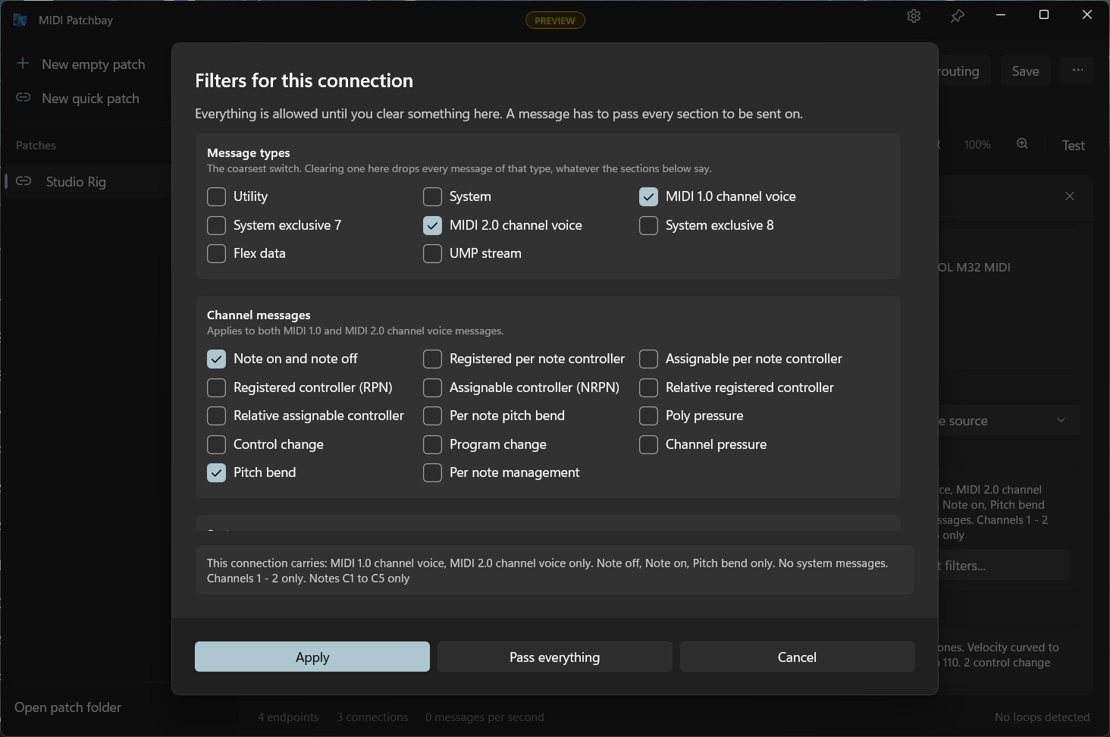Check System exclusive 7

tap(217, 225)
